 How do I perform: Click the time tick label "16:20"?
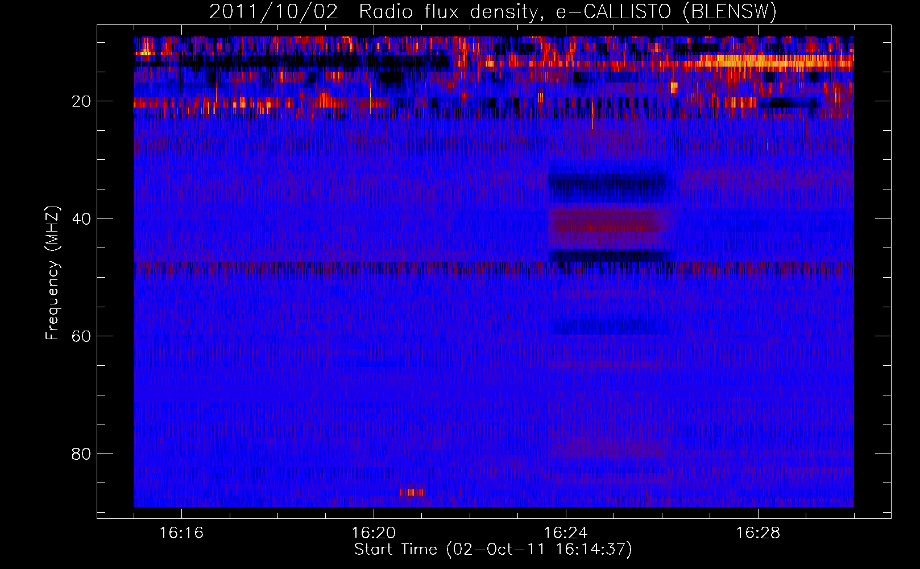(x=374, y=533)
